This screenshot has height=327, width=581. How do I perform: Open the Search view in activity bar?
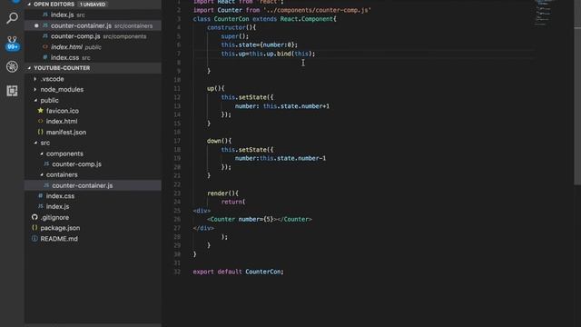12,18
